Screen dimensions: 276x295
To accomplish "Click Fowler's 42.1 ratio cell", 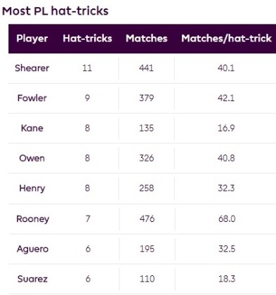I will pos(226,98).
